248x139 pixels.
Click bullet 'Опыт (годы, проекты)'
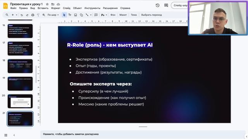click(x=96, y=66)
